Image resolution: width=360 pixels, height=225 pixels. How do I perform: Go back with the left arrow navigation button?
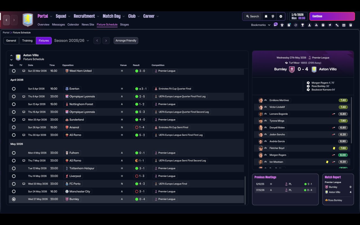point(6,20)
